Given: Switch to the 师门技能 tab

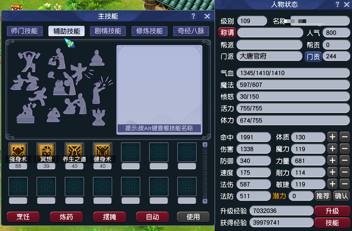Looking at the screenshot, I should [x=25, y=31].
